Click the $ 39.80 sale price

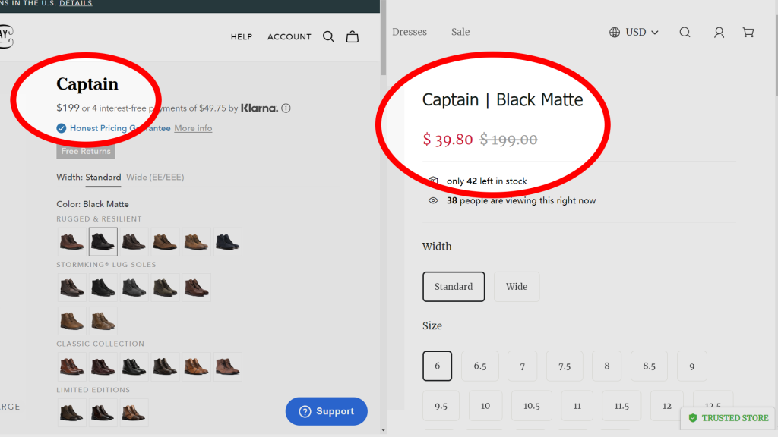[448, 140]
